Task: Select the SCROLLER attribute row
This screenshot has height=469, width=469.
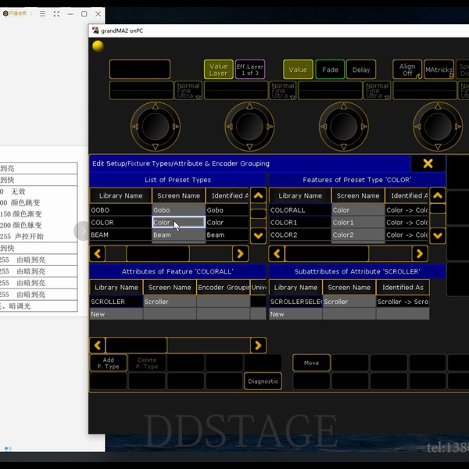Action: pyautogui.click(x=116, y=302)
